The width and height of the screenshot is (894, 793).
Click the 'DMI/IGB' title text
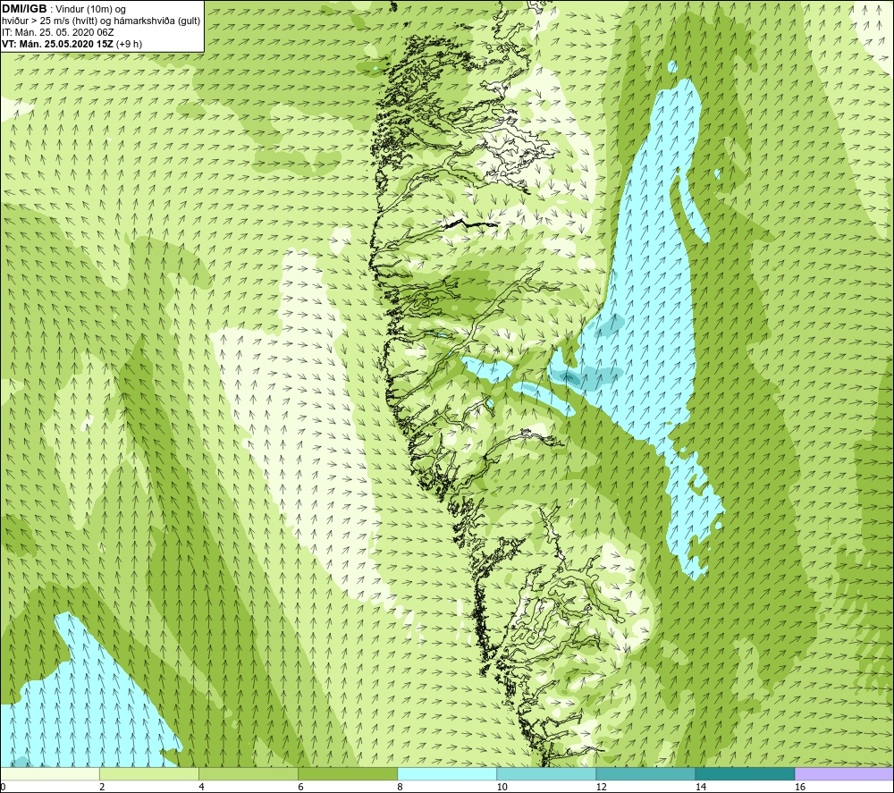point(24,9)
